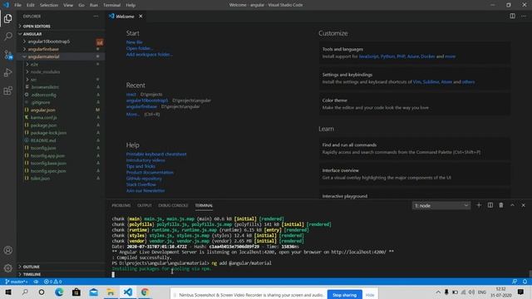
Task: Switch to the Debug Console tab
Action: tap(173, 205)
